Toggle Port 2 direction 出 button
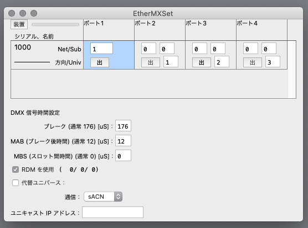Image resolution: width=308 pixels, height=228 pixels. click(x=151, y=62)
